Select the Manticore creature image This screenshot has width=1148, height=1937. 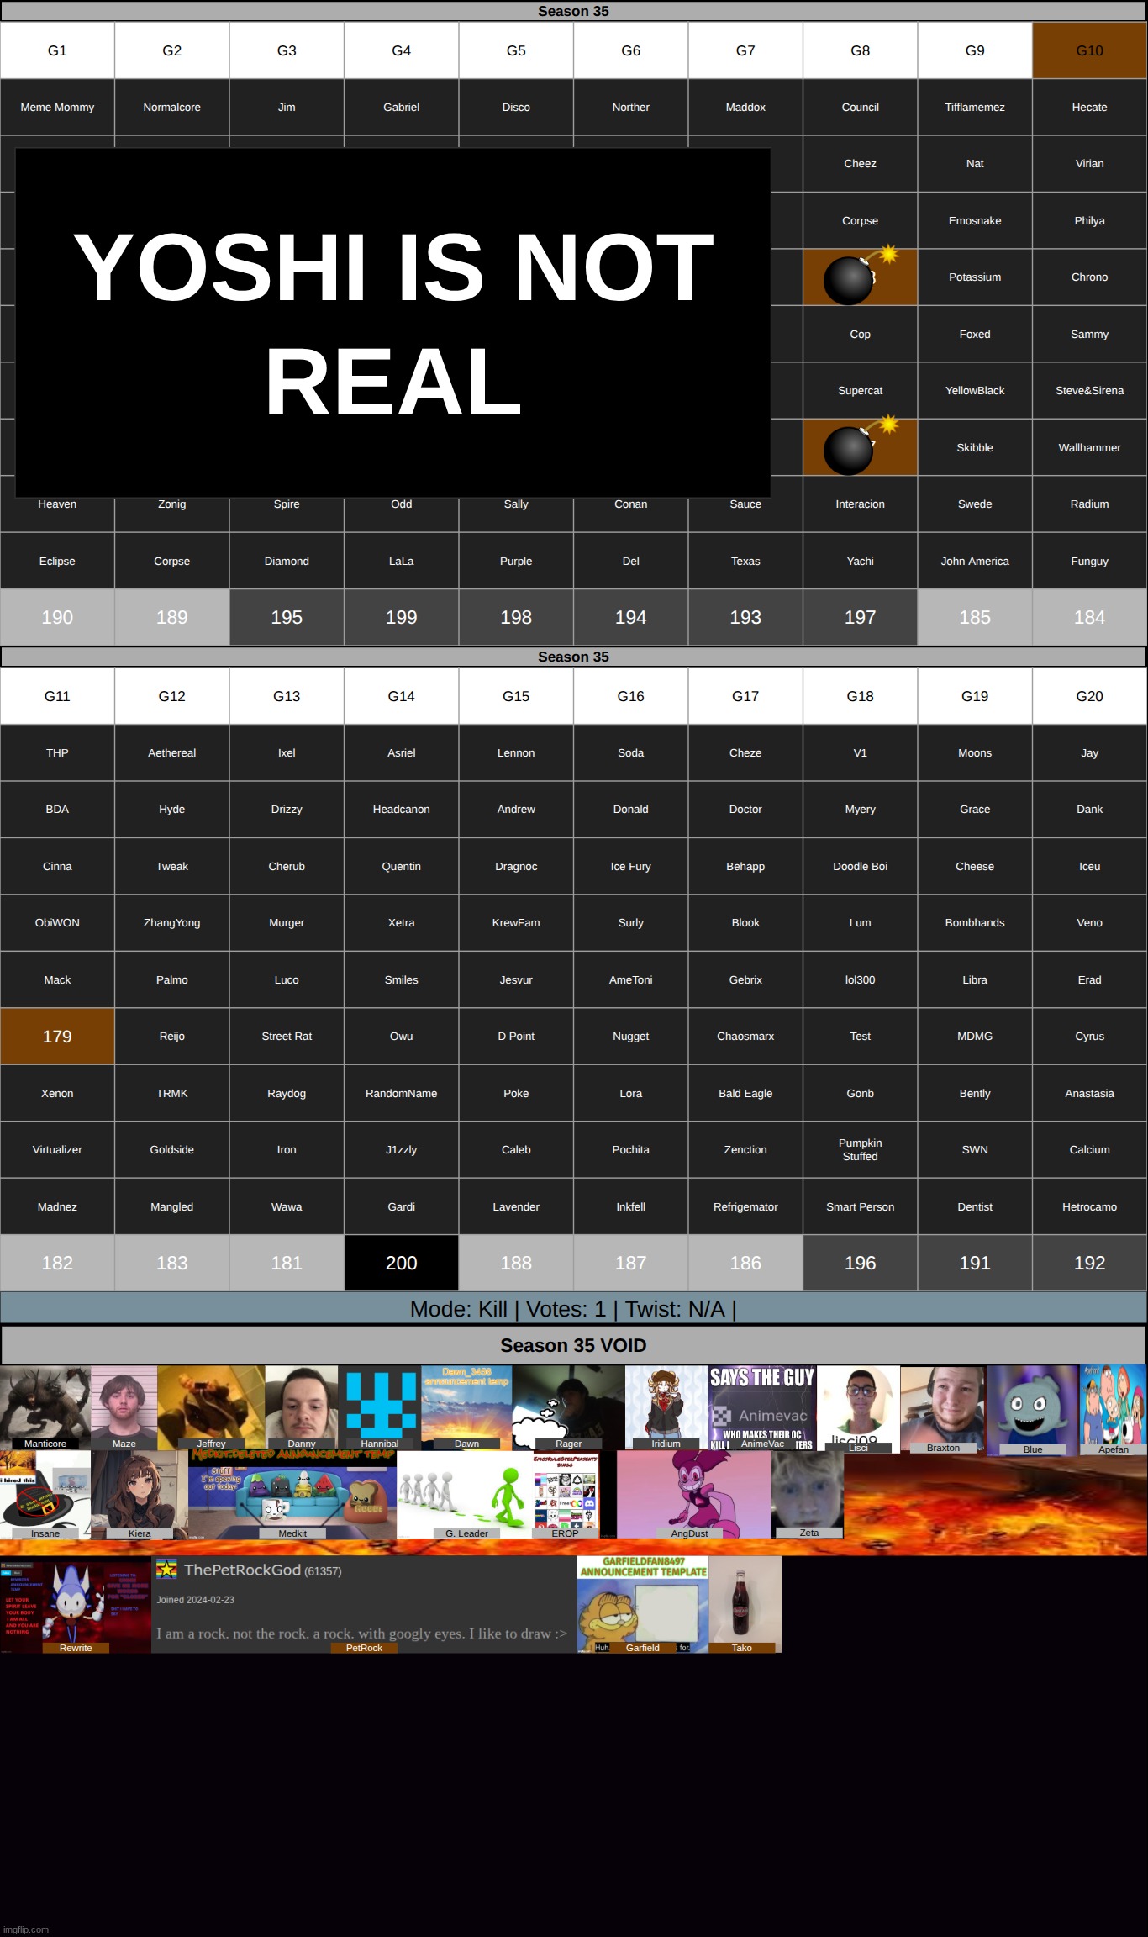(45, 1406)
